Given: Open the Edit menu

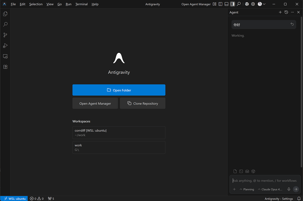Looking at the screenshot, I should [23, 4].
